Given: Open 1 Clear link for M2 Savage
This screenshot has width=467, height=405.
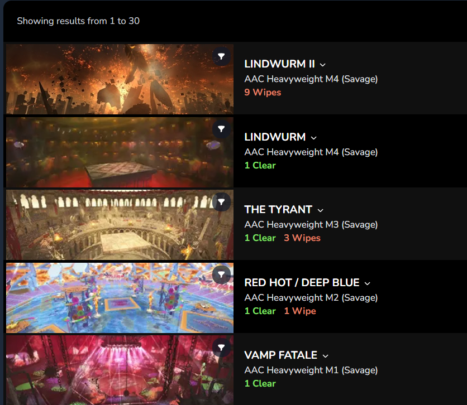Looking at the screenshot, I should click(260, 311).
